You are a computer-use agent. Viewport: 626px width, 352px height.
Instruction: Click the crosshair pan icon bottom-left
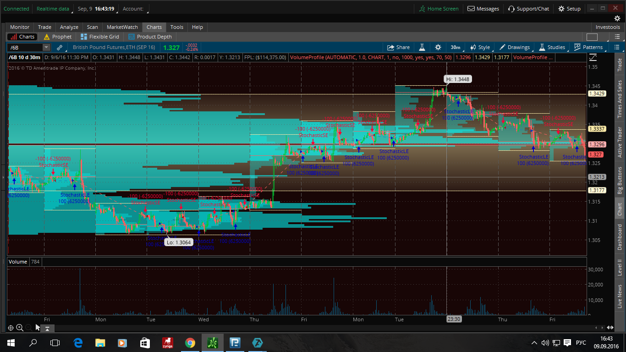coord(11,328)
